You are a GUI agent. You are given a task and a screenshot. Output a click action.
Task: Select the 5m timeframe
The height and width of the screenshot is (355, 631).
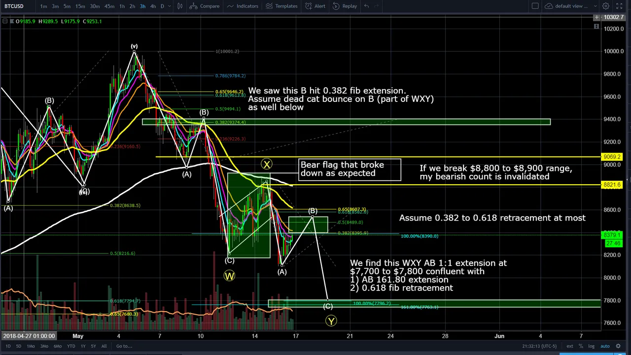pyautogui.click(x=67, y=6)
